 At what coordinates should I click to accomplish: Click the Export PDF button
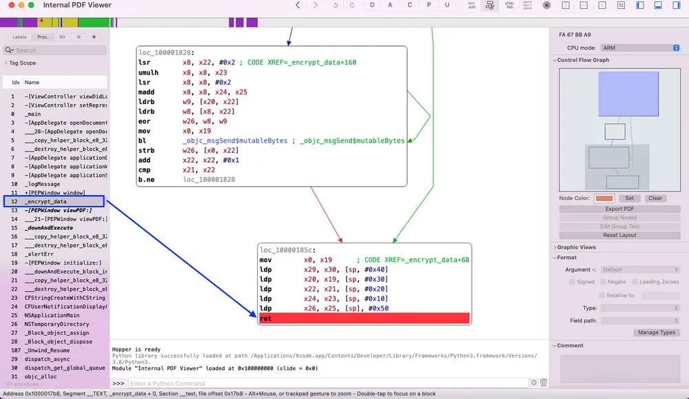(x=620, y=208)
